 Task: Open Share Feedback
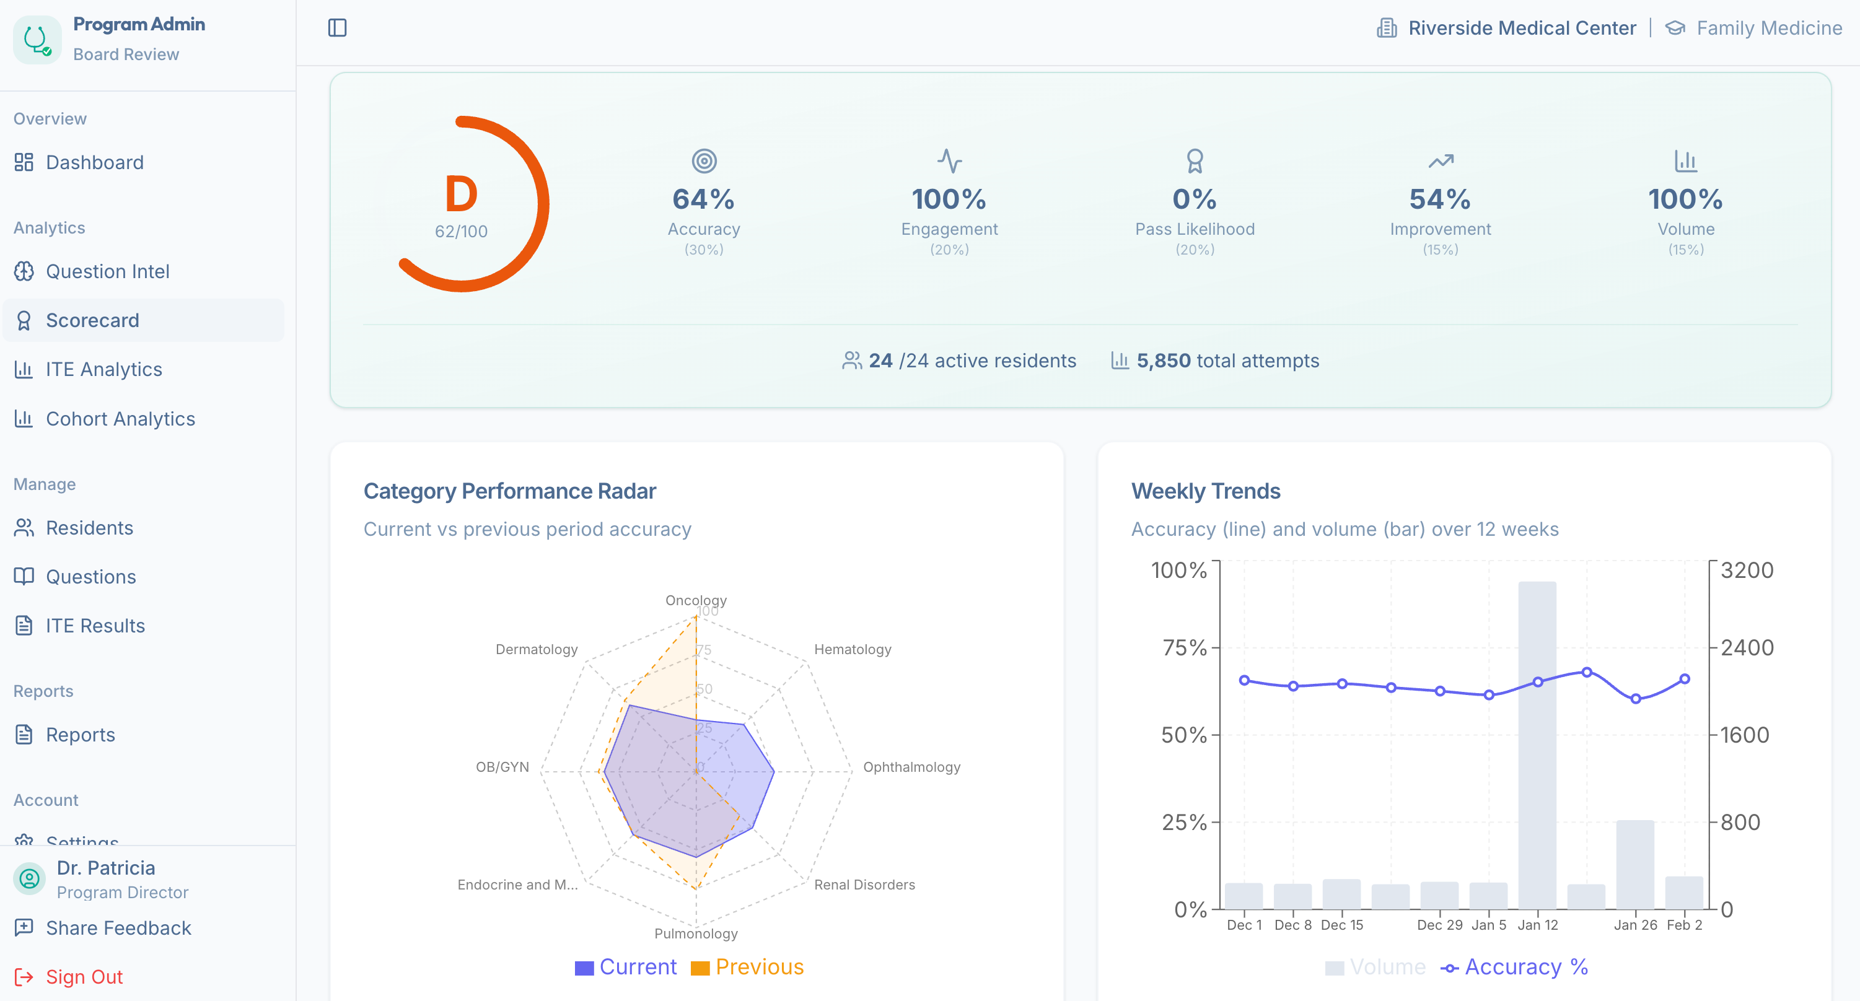tap(118, 927)
